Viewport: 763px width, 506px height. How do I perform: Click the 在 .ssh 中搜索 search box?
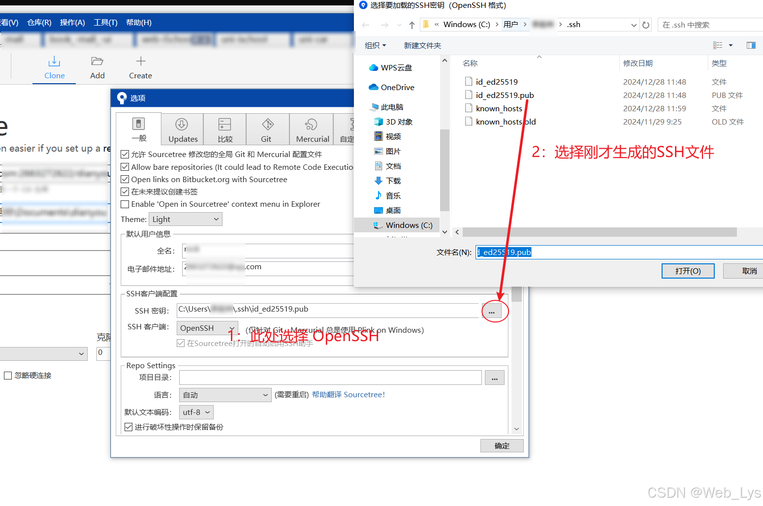pos(710,25)
